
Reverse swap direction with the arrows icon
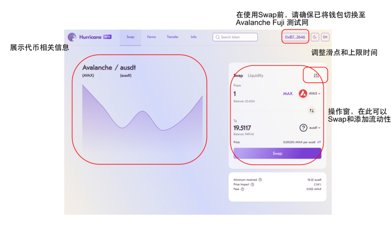pyautogui.click(x=311, y=111)
